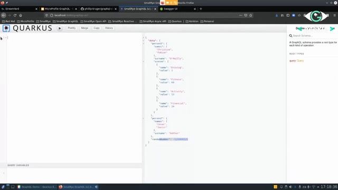Open the tracking protection shield icon
Screen dimensions: 338x190
click(x=46, y=15)
